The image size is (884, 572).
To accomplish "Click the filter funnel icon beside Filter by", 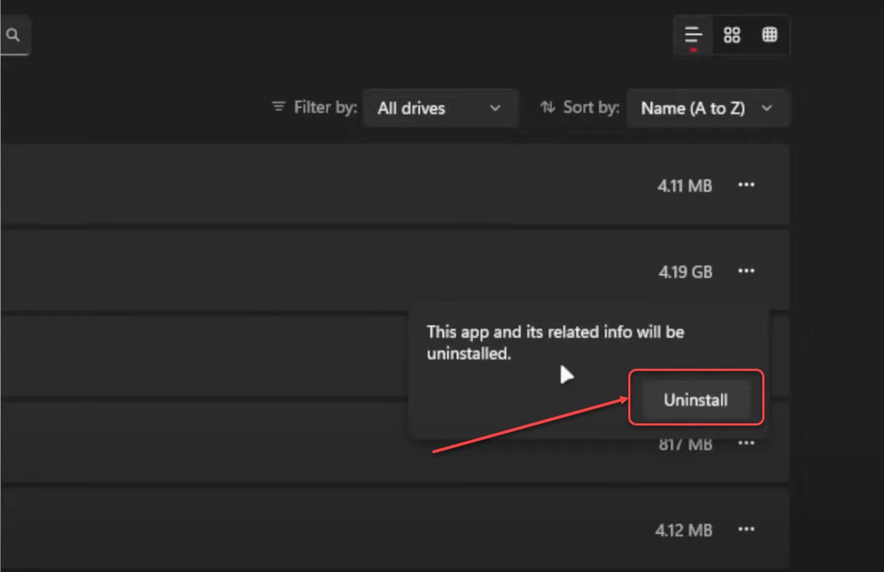I will [278, 106].
